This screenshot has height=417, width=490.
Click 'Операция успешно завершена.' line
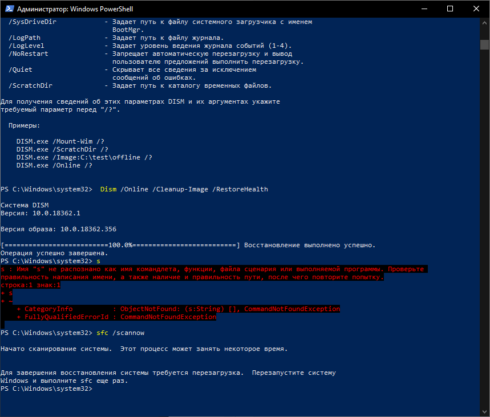tap(54, 253)
